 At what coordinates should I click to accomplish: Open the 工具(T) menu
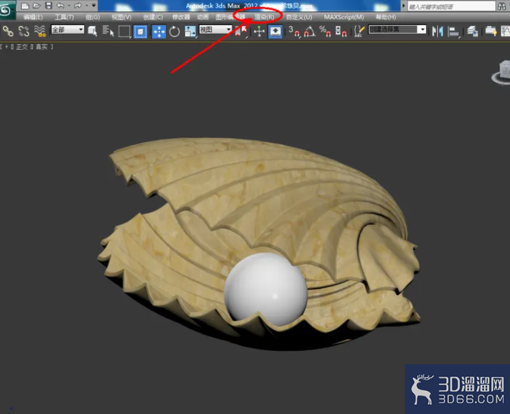64,17
